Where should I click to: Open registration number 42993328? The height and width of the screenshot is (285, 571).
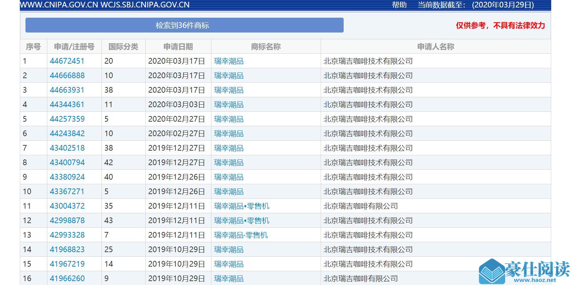[67, 235]
